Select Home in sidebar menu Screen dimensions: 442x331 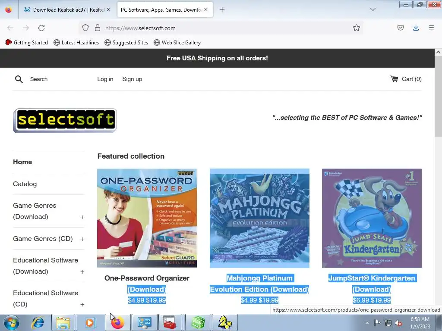coord(22,162)
